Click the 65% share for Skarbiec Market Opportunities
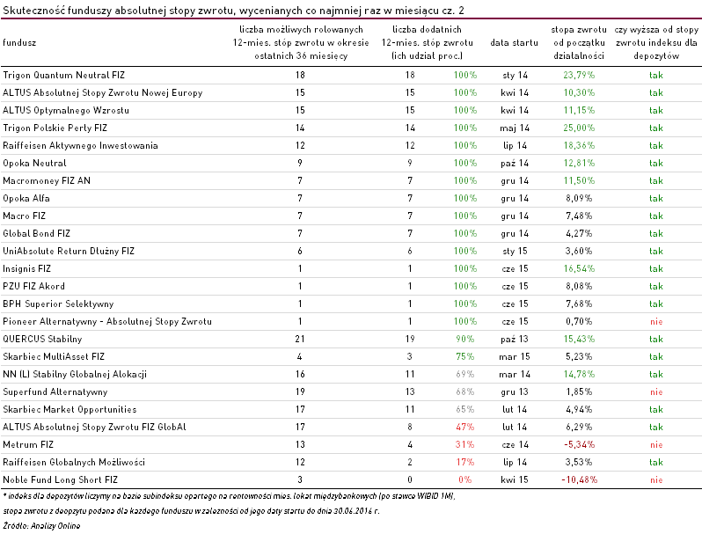 pos(464,409)
